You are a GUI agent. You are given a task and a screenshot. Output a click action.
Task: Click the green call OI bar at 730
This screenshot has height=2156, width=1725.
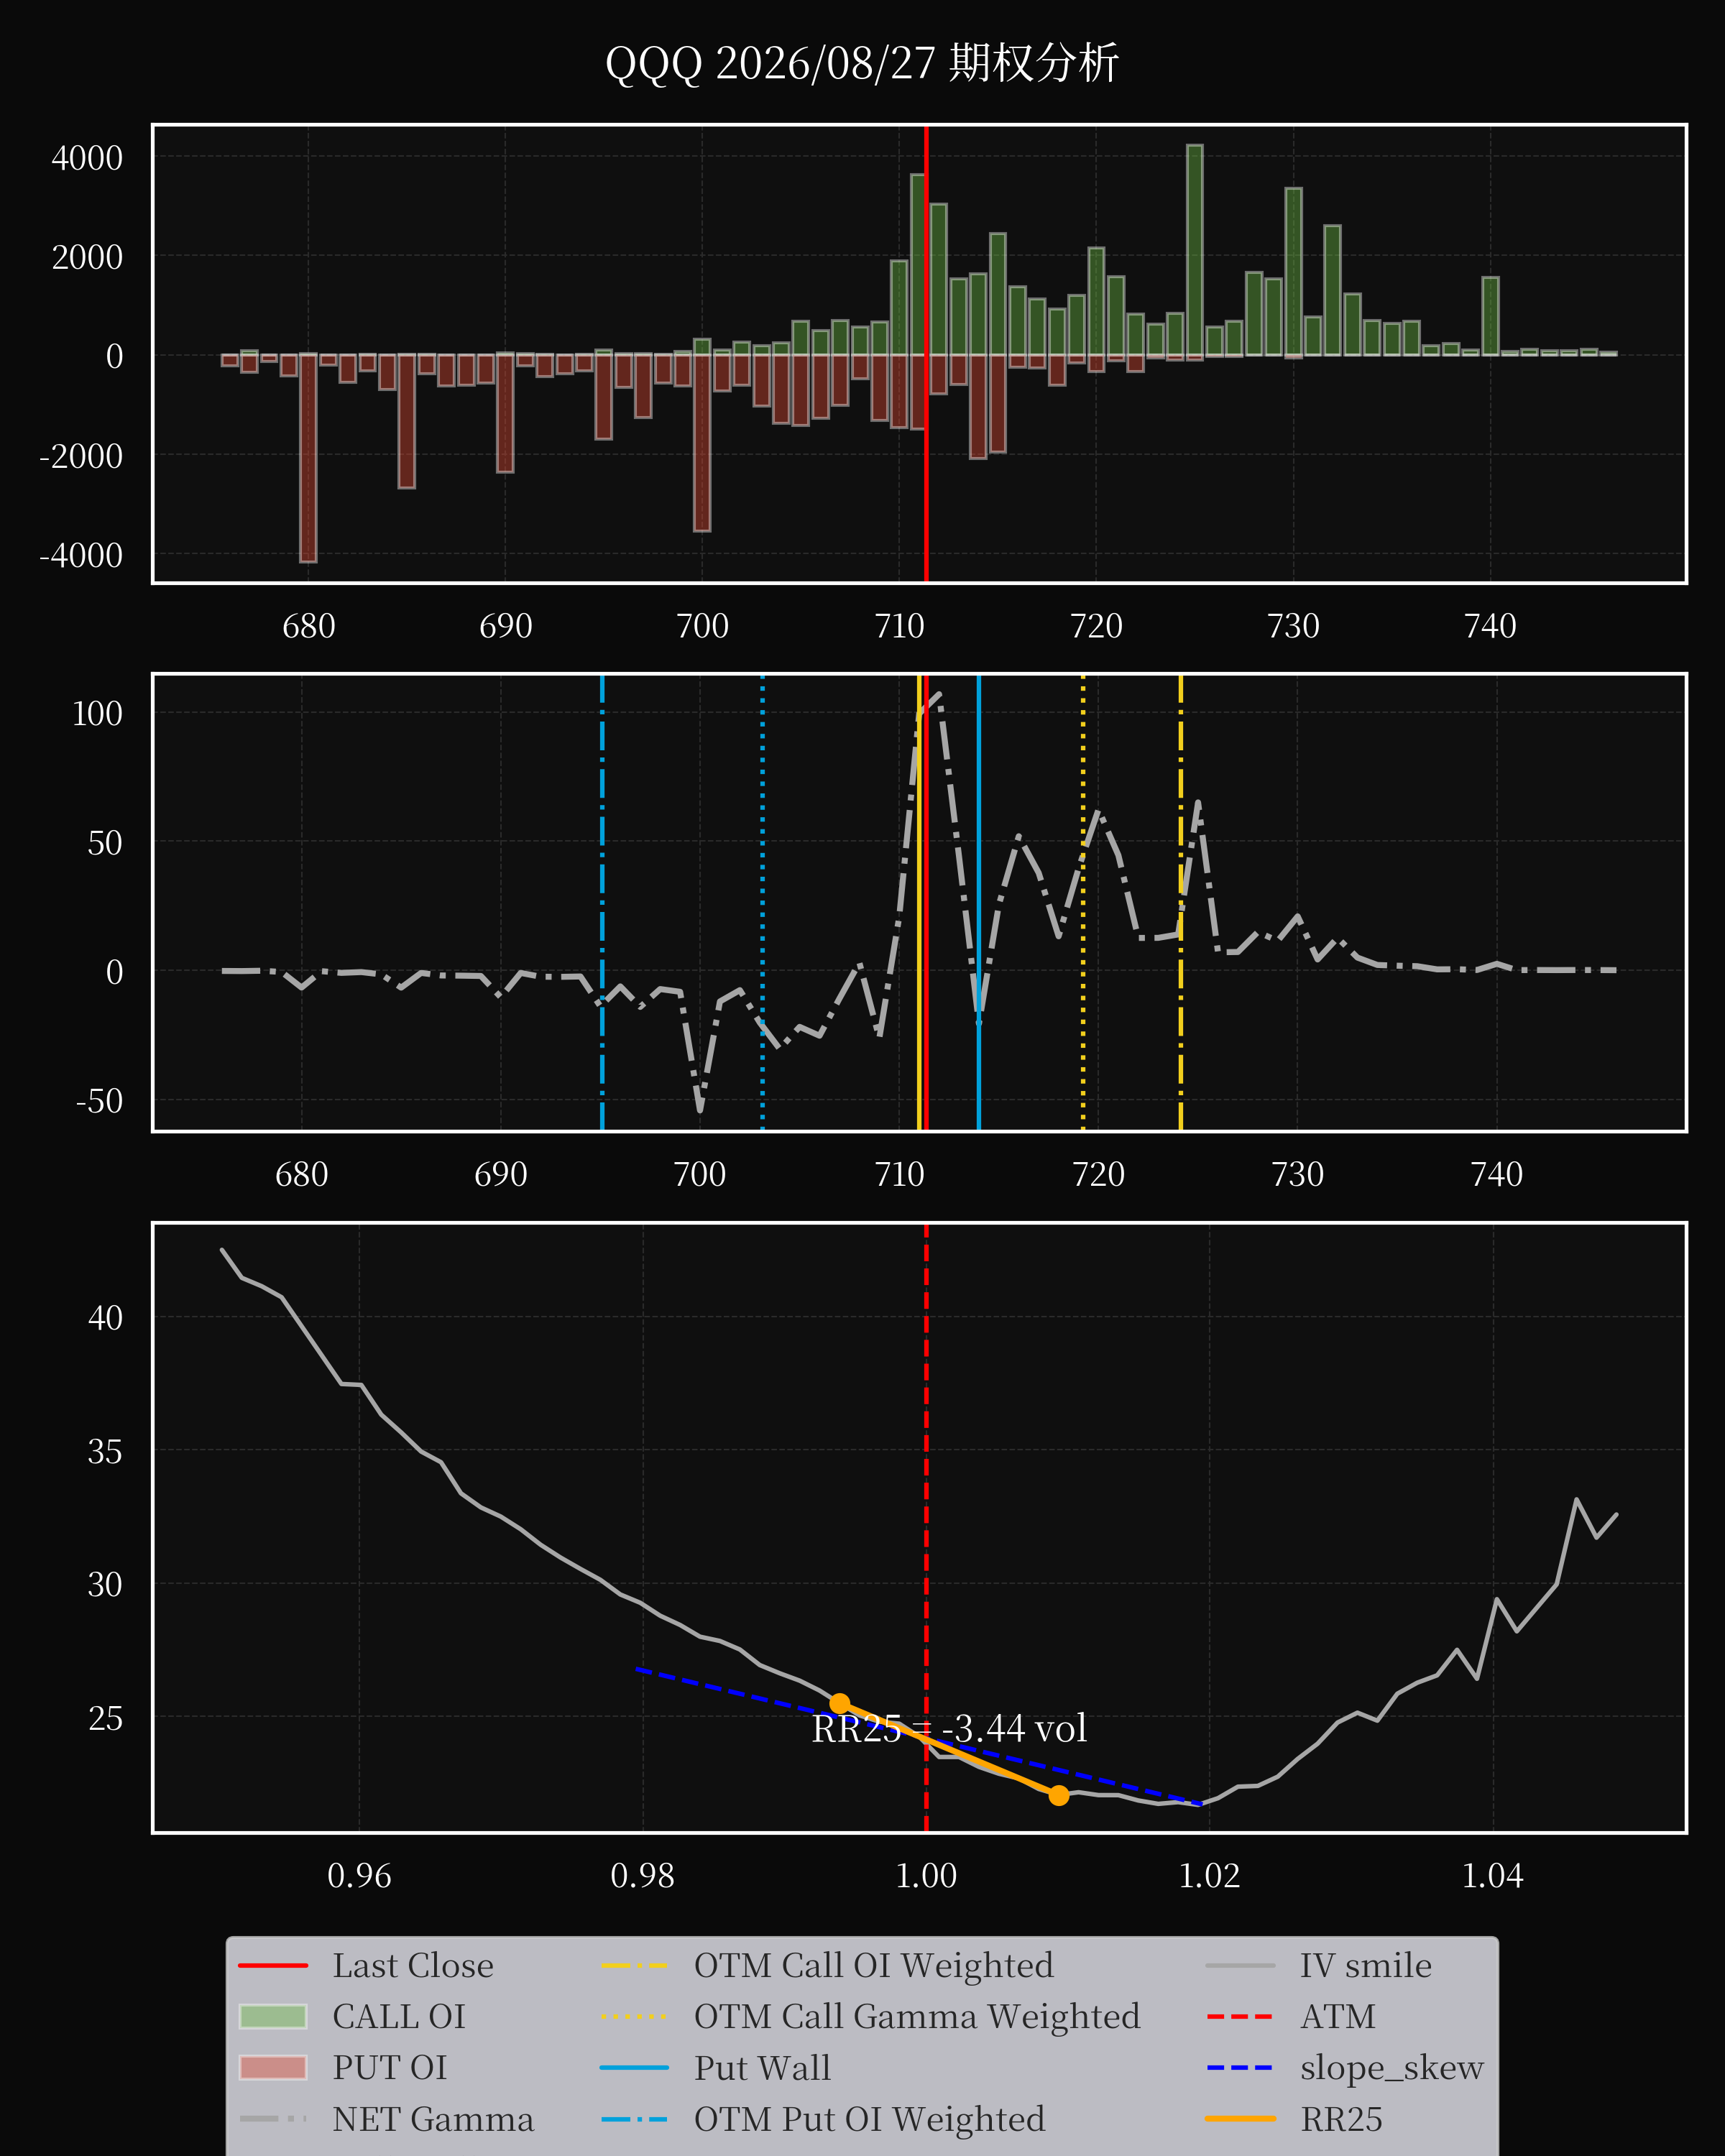coord(1293,272)
